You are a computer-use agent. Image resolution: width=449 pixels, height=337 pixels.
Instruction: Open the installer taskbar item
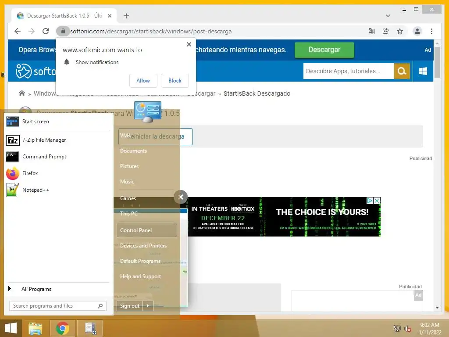click(90, 328)
